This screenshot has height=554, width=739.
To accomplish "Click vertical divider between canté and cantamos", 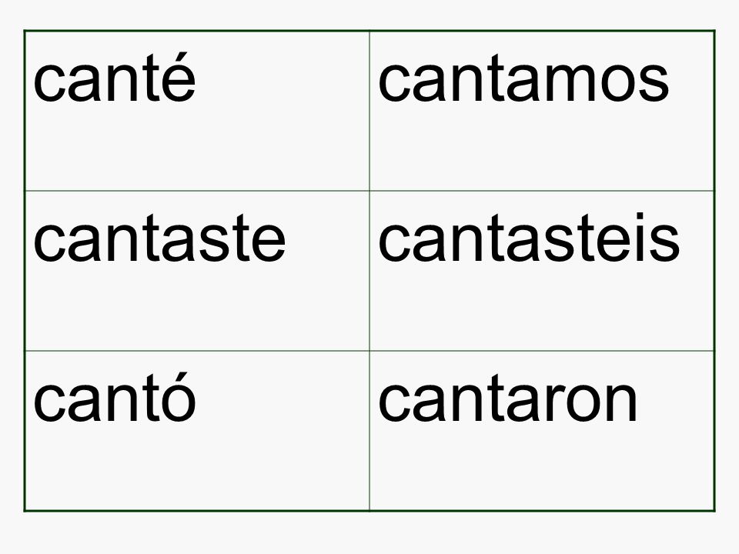I will pyautogui.click(x=369, y=111).
